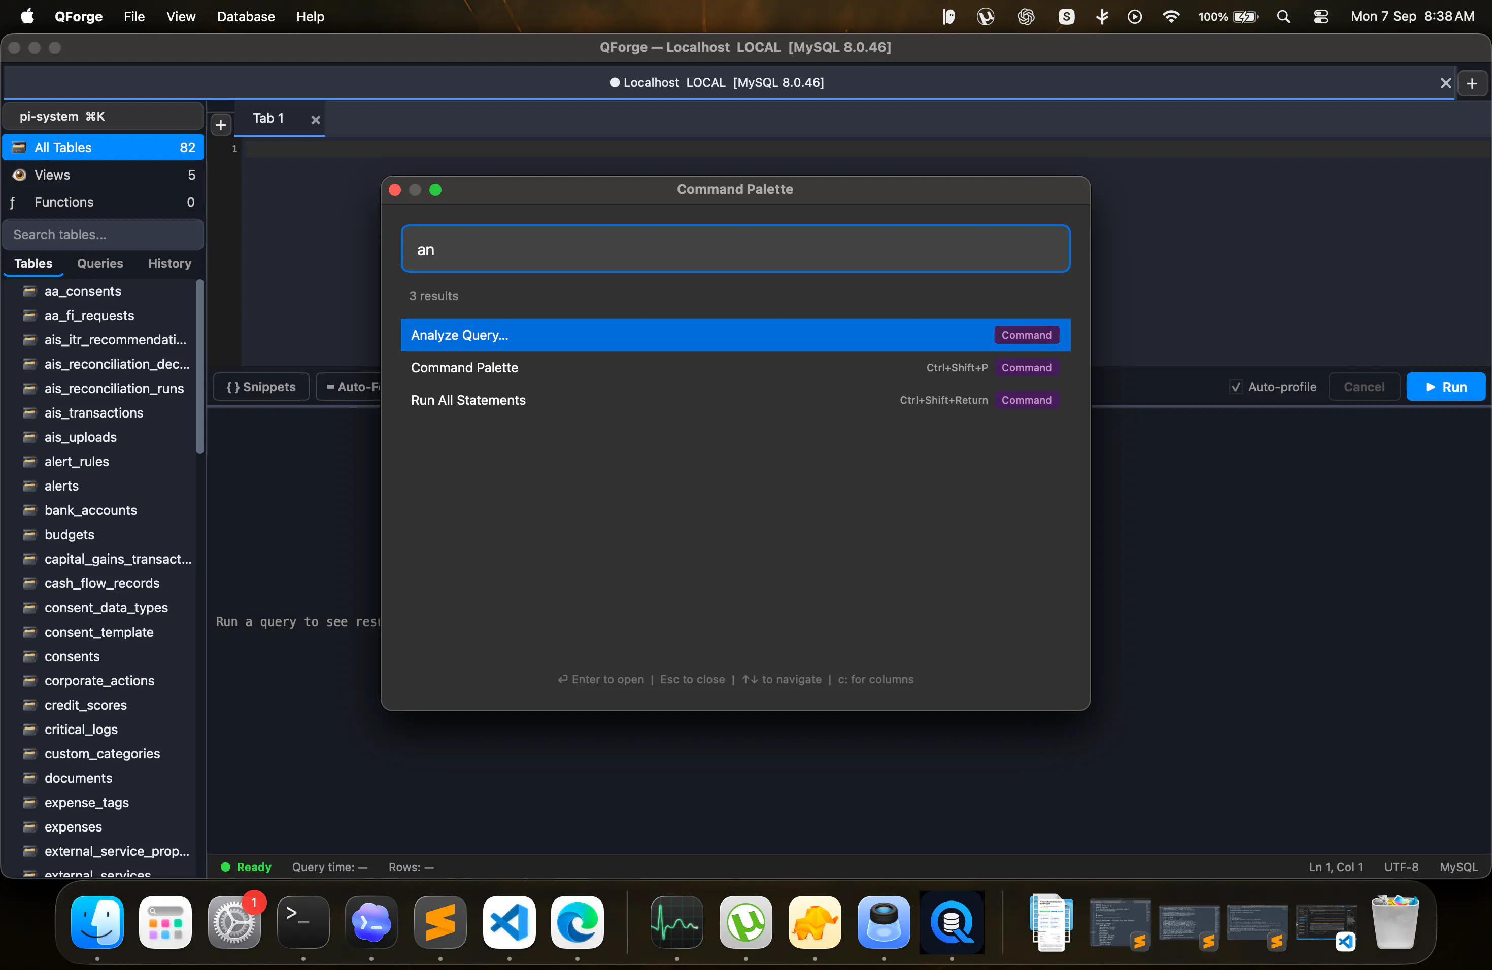Viewport: 1492px width, 970px height.
Task: Open the QForge app menu
Action: 78,17
